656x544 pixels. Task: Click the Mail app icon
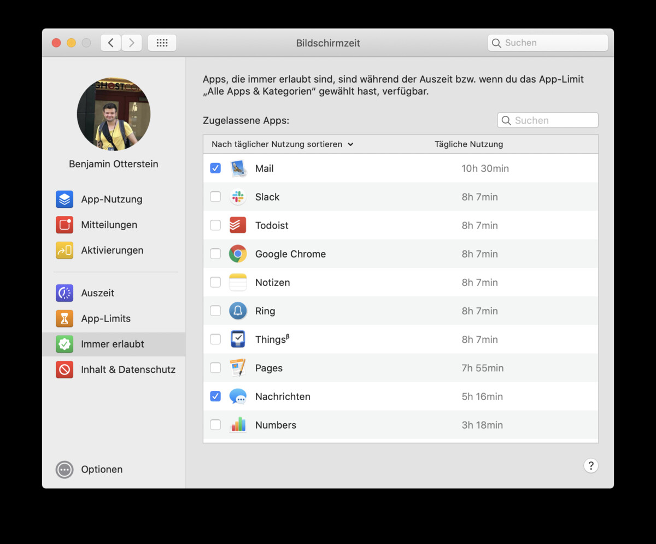click(x=238, y=168)
